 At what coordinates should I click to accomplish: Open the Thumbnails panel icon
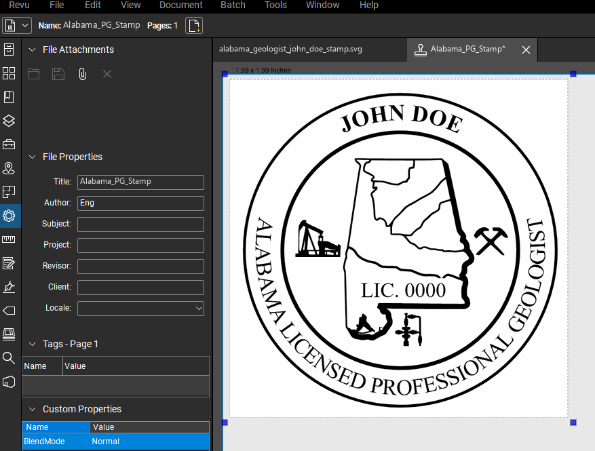pos(9,73)
